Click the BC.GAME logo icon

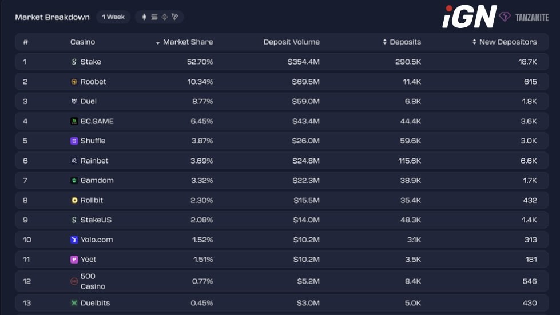(74, 121)
